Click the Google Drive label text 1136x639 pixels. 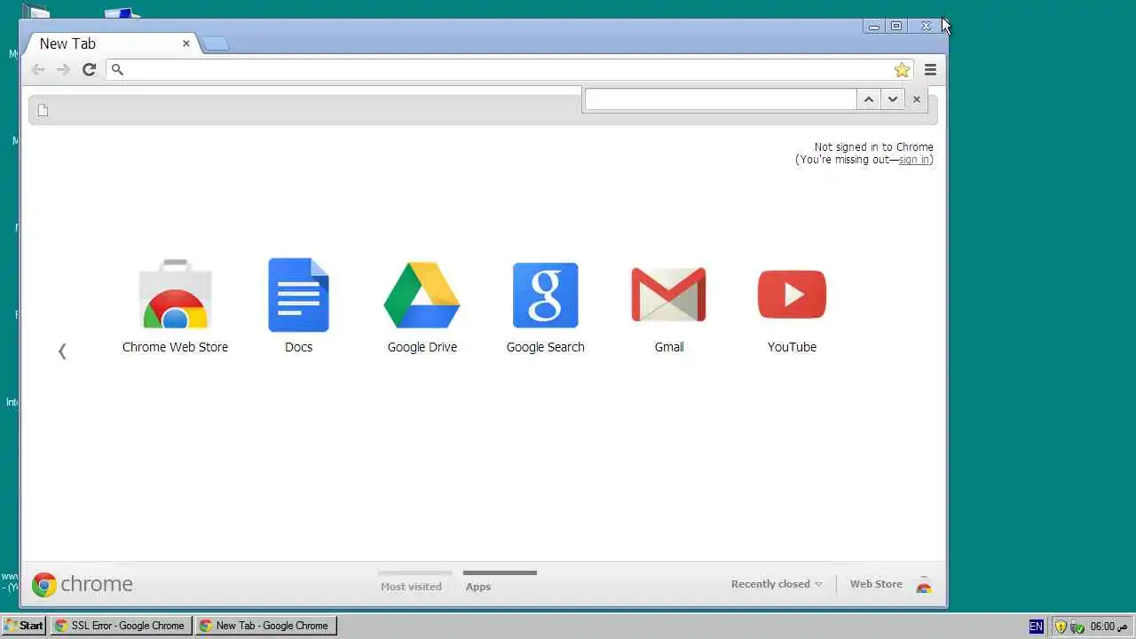tap(422, 347)
